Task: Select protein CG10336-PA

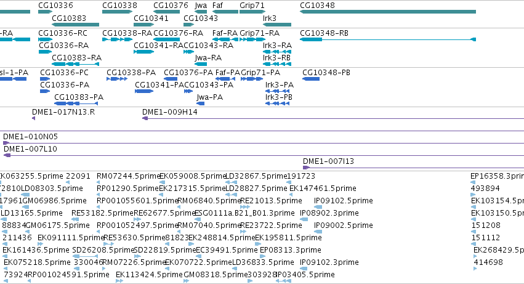Action: 65,85
